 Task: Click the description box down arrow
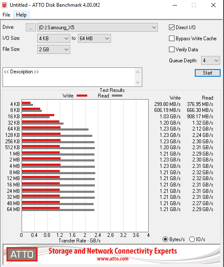pyautogui.click(x=138, y=82)
